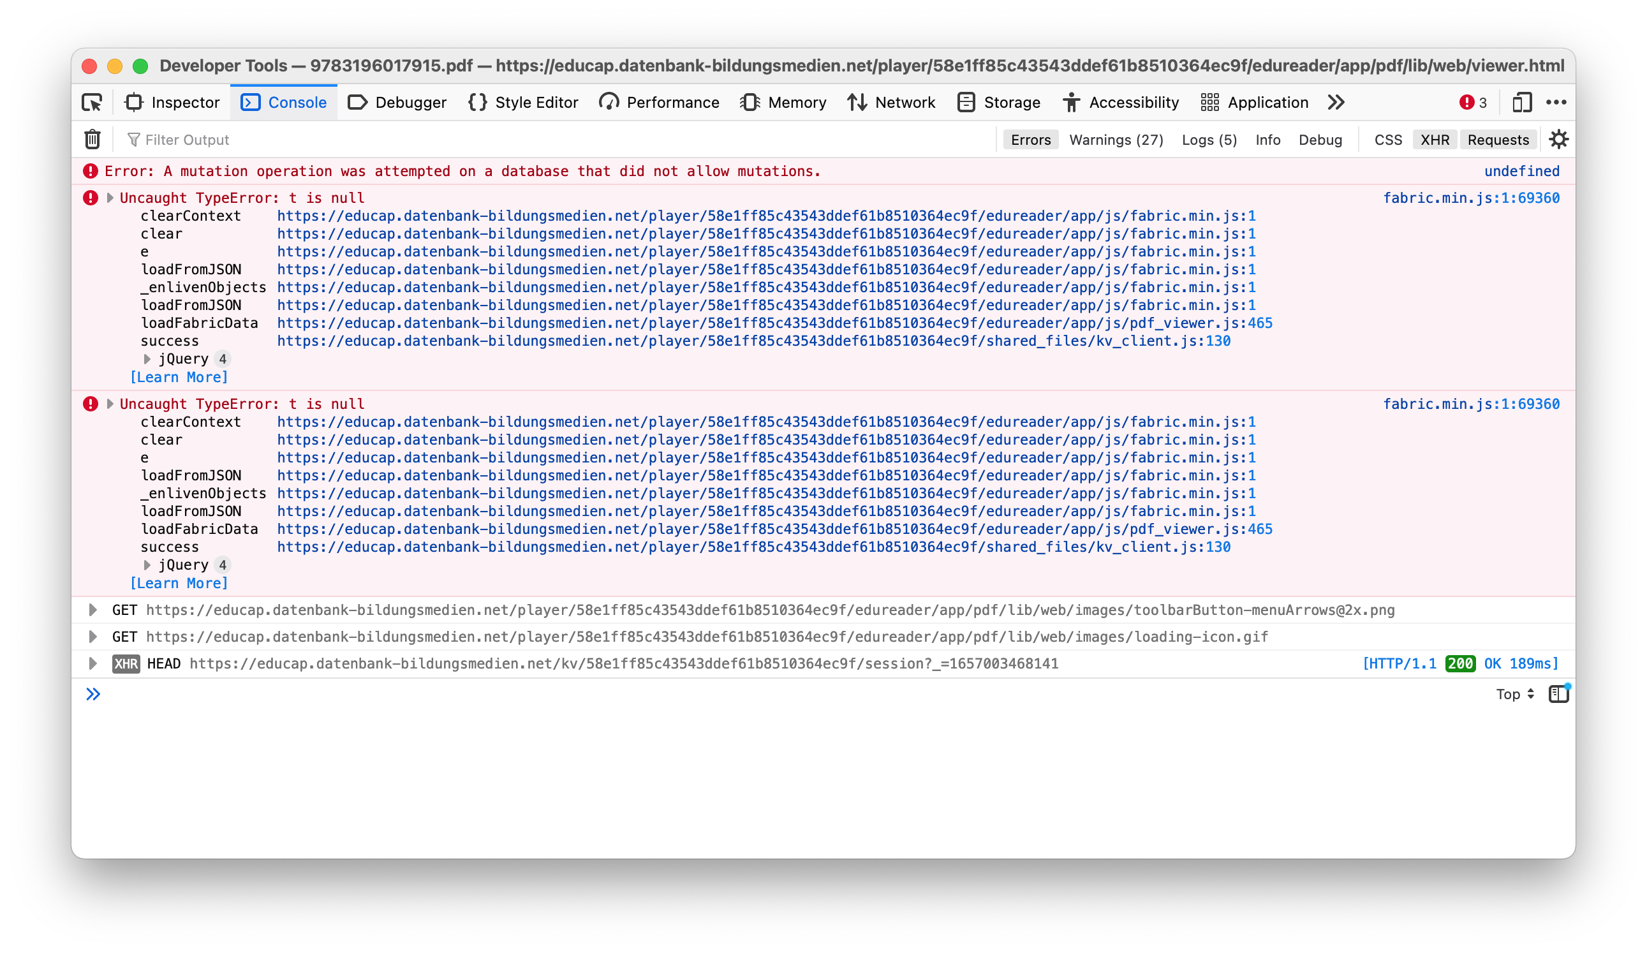This screenshot has height=953, width=1647.
Task: Click the undefined source link
Action: pyautogui.click(x=1521, y=171)
